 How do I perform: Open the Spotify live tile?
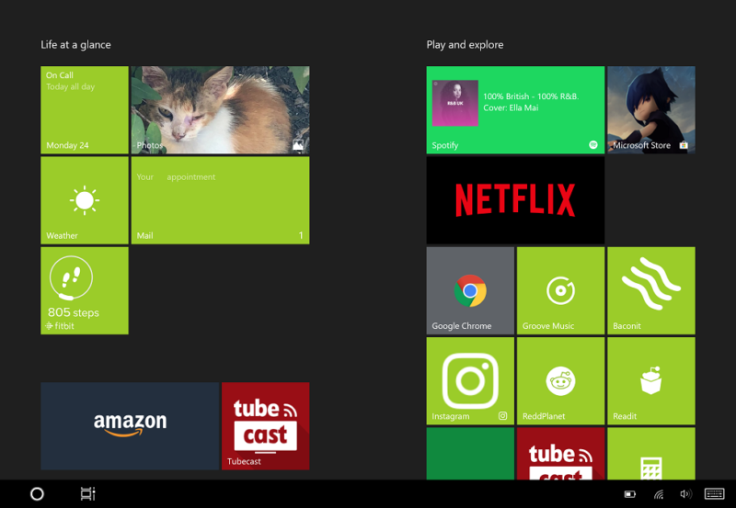515,109
